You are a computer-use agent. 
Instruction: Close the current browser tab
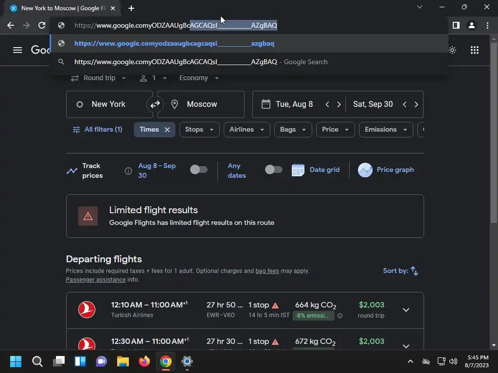coord(113,8)
